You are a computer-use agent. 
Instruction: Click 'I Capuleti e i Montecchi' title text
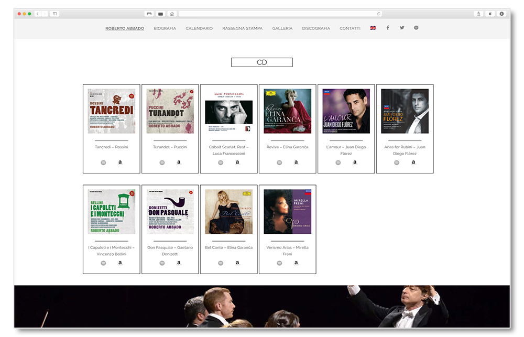tap(111, 251)
